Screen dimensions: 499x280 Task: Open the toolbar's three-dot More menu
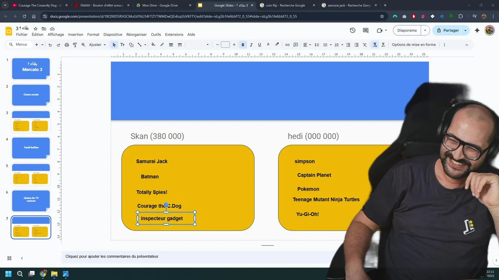444,45
